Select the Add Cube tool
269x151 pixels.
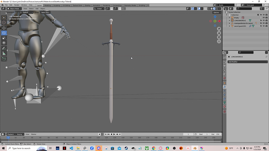[x=4, y=59]
